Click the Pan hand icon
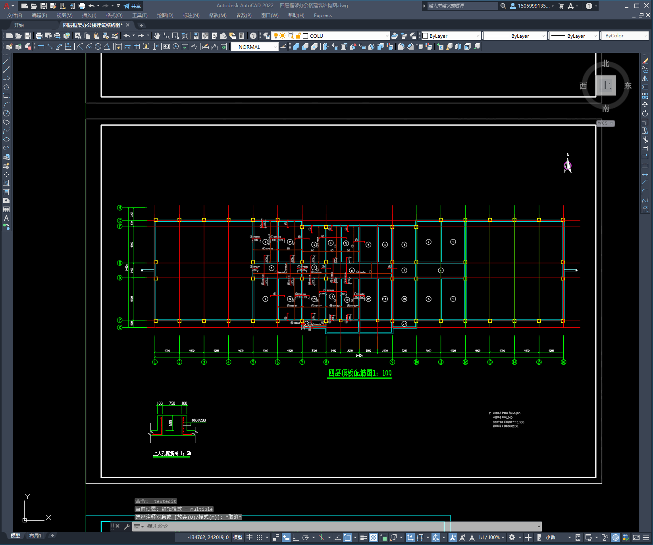653x545 pixels. (157, 36)
